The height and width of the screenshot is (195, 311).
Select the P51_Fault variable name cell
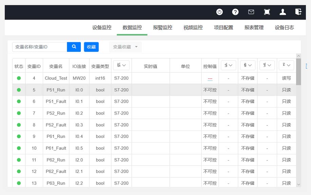click(56, 101)
